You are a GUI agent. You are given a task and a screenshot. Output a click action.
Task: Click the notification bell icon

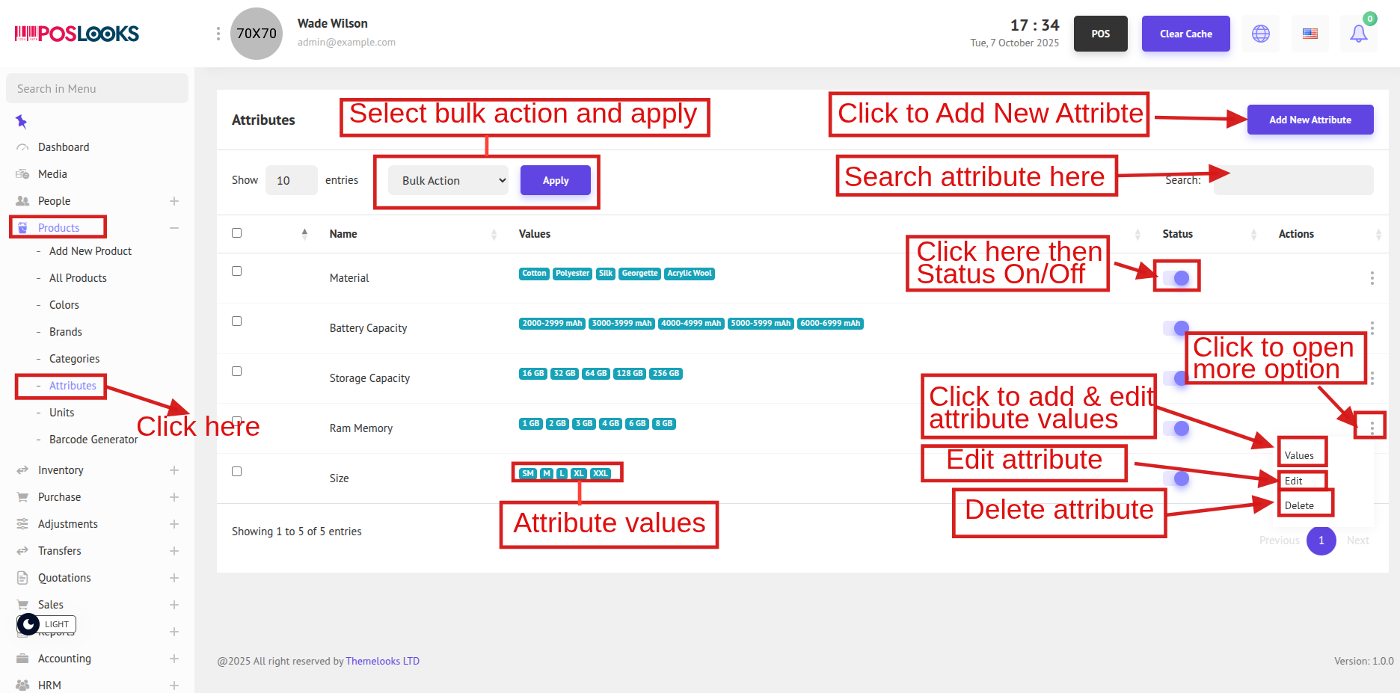pyautogui.click(x=1358, y=34)
